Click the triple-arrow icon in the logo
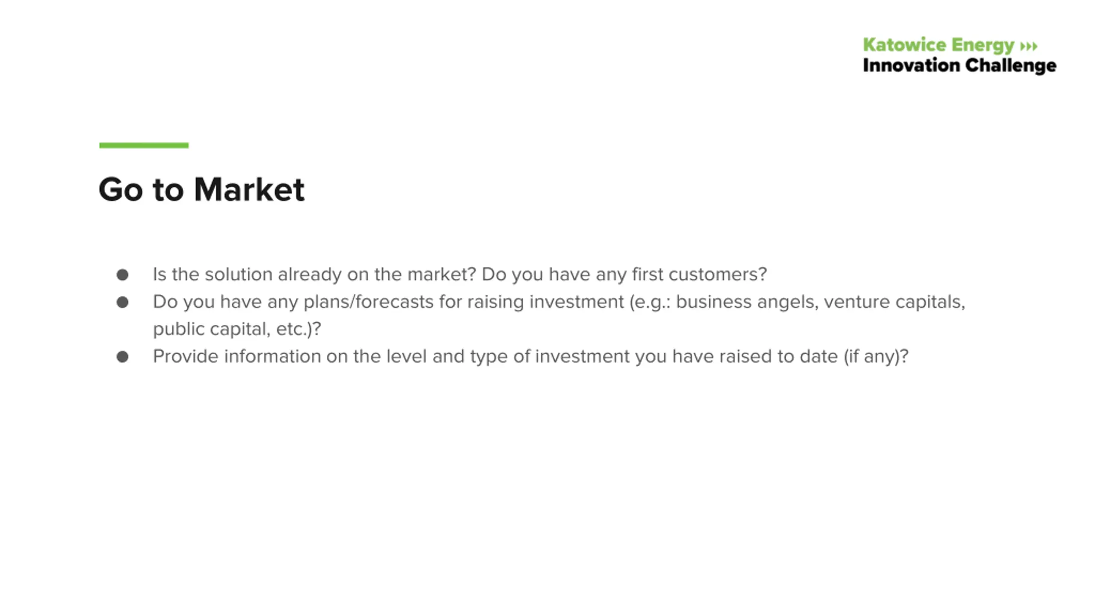 click(x=1029, y=46)
